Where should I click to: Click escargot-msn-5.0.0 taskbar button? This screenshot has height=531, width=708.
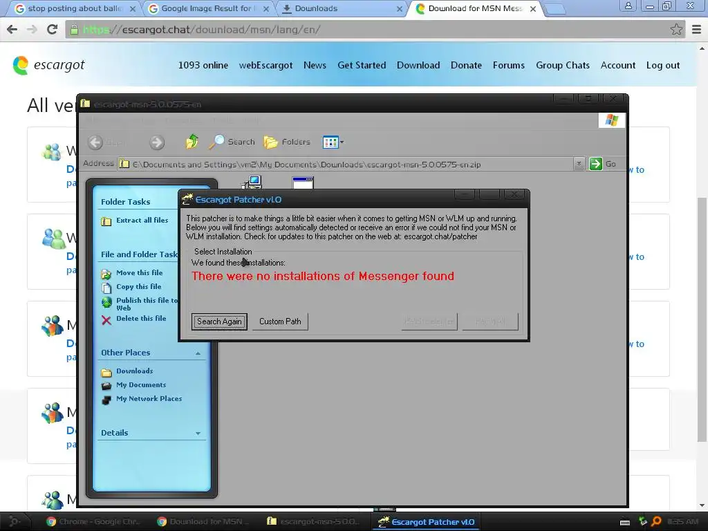(315, 521)
